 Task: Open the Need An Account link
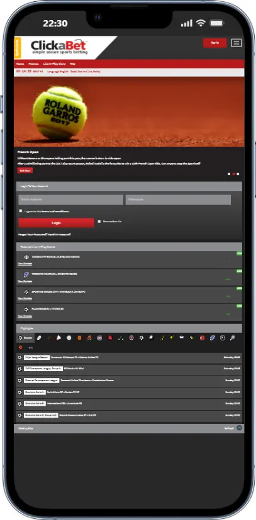tap(58, 234)
